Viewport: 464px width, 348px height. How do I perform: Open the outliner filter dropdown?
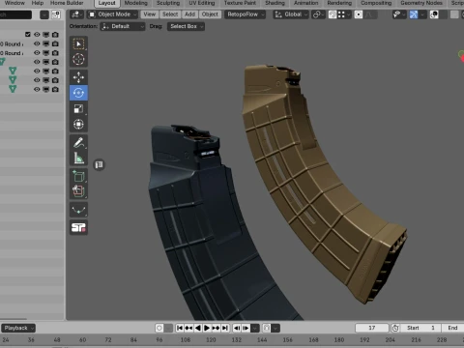coord(44,14)
